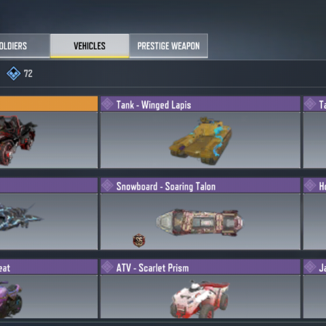Image resolution: width=326 pixels, height=326 pixels.
Task: Select the blue camo aircraft thumbnail
Action: click(x=21, y=217)
